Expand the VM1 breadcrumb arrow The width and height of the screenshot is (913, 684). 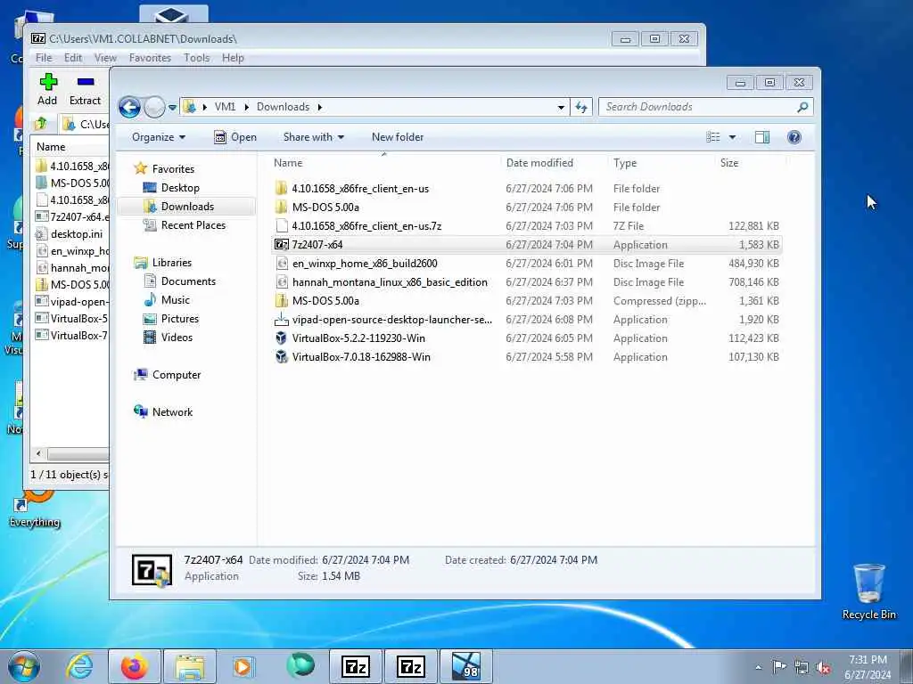click(247, 107)
